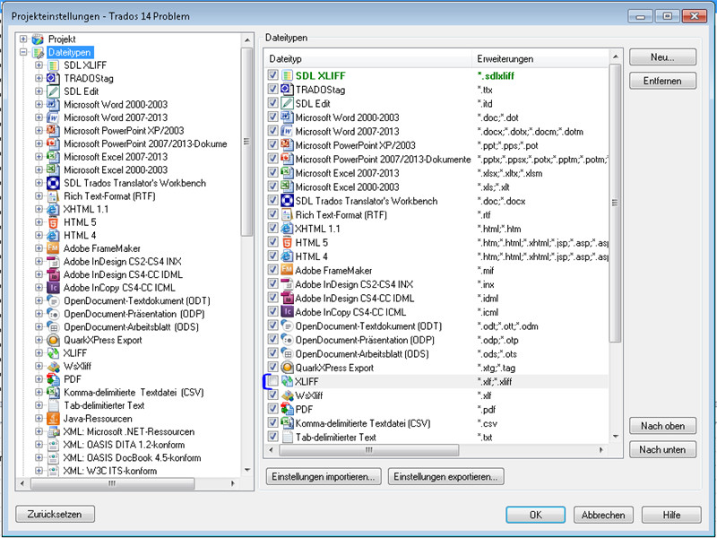Viewport: 717px width, 538px height.
Task: Expand the TRADOStag tree node
Action: (39, 78)
